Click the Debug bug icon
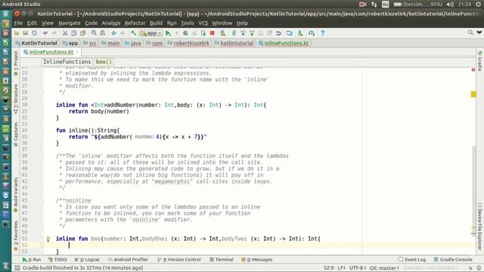The width and height of the screenshot is (484, 272). 185,33
